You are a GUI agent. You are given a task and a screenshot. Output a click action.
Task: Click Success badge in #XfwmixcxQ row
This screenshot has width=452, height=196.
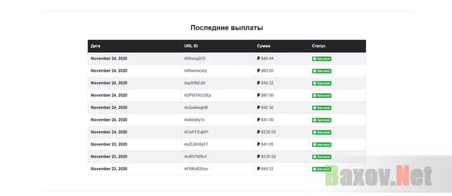click(321, 71)
